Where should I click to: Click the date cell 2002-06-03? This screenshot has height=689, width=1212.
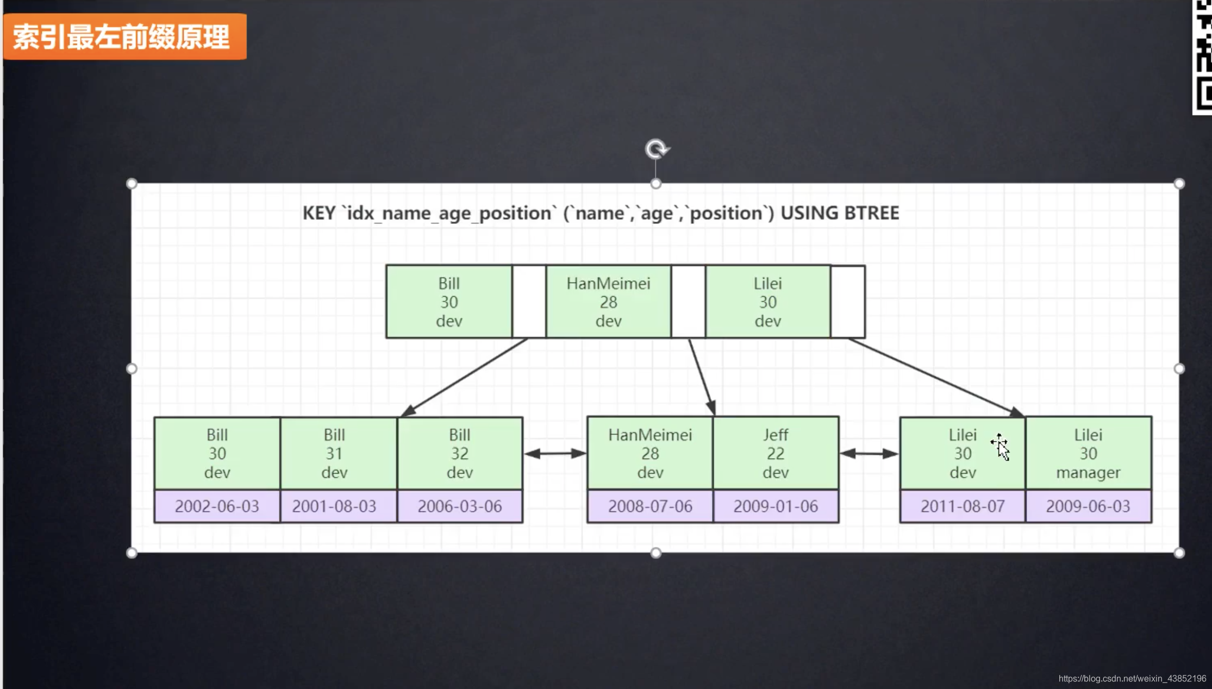pos(217,506)
